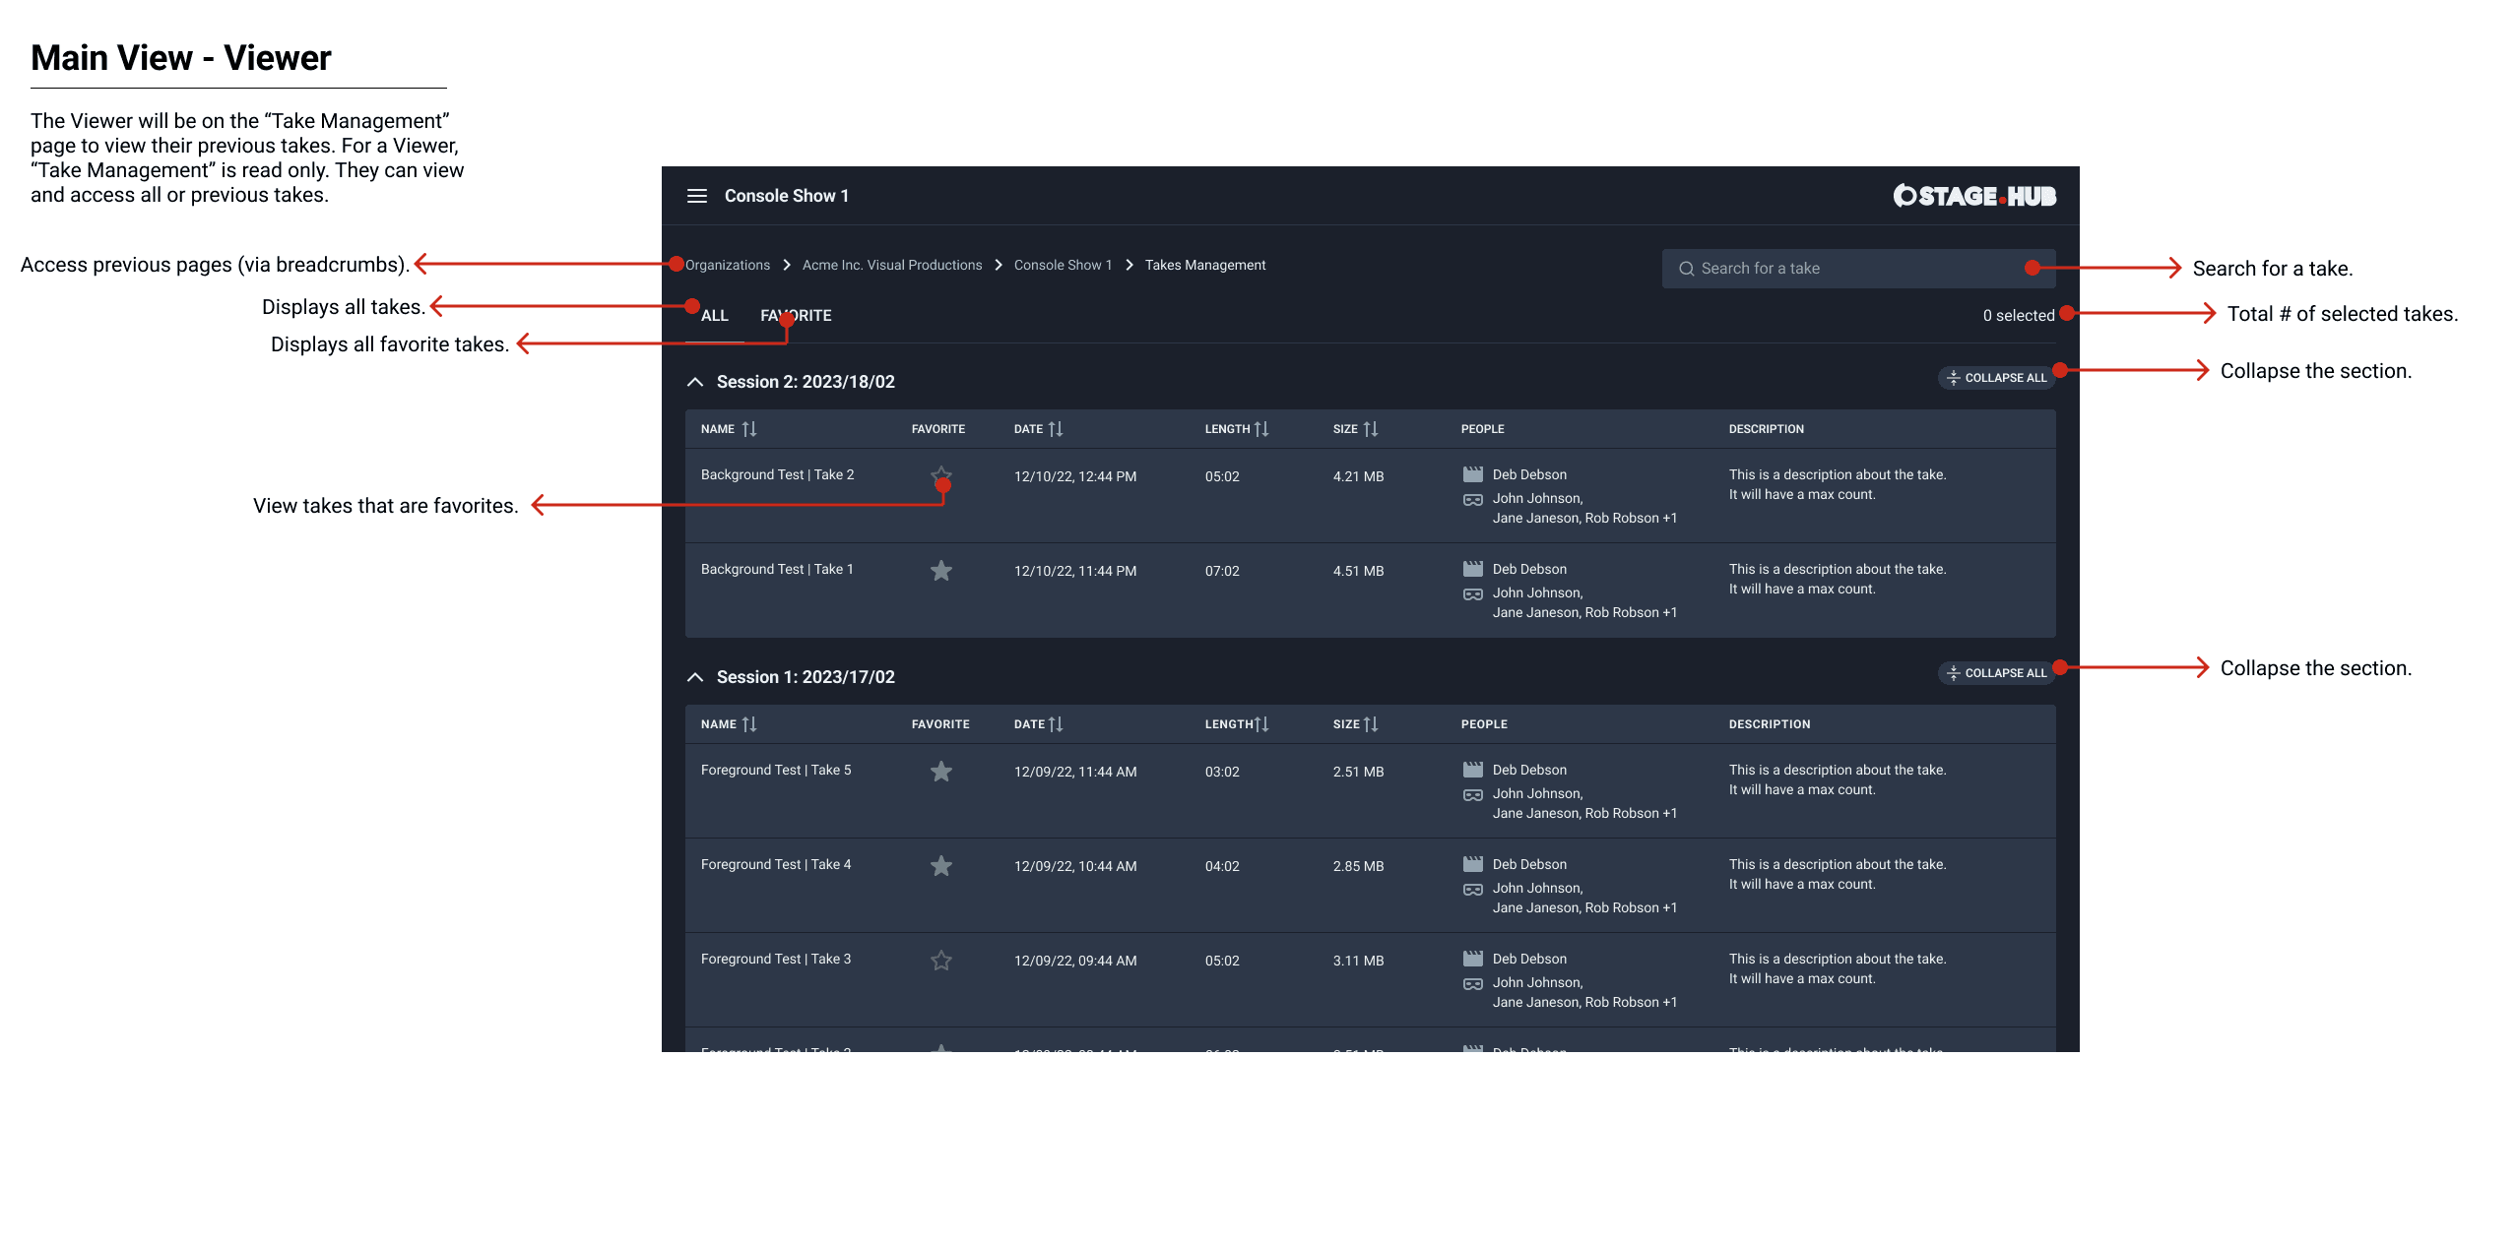Select Background Test | Take 2 name
The width and height of the screenshot is (2517, 1244).
[778, 474]
